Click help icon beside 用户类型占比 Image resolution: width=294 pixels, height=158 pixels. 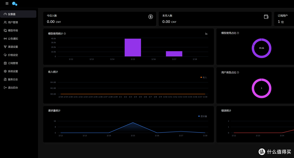(x=238, y=72)
